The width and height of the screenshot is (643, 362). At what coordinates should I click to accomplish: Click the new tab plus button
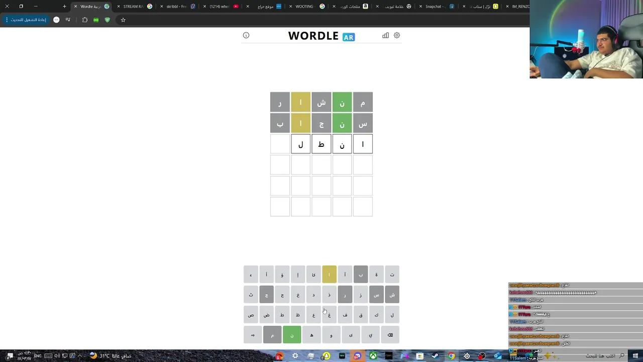[x=64, y=7]
